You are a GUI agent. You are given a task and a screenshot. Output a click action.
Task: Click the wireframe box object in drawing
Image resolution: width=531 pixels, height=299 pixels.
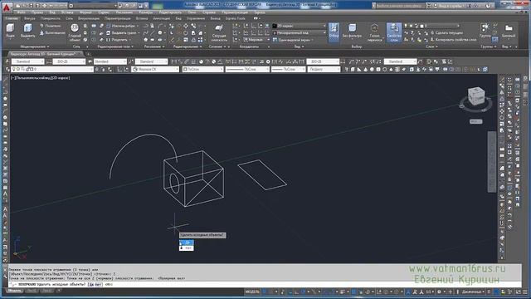pyautogui.click(x=193, y=179)
